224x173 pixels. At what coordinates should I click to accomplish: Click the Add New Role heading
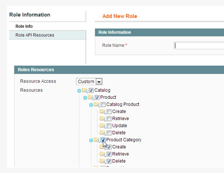click(x=120, y=16)
